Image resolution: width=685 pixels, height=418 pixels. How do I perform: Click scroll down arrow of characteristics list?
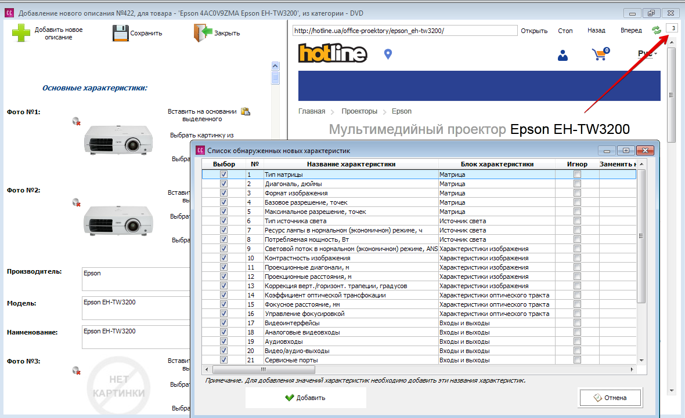click(x=641, y=361)
